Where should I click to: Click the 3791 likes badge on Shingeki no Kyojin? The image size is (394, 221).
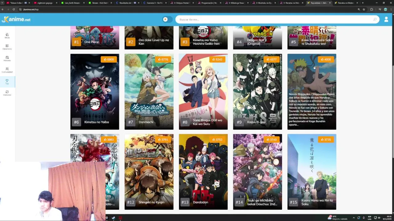click(163, 139)
